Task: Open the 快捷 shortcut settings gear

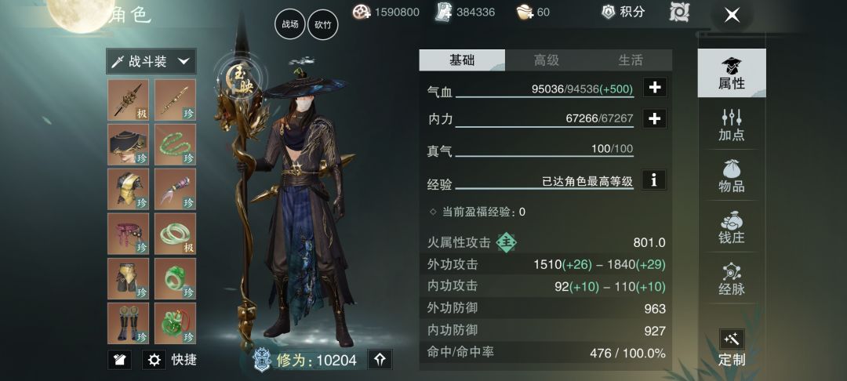Action: (x=154, y=359)
